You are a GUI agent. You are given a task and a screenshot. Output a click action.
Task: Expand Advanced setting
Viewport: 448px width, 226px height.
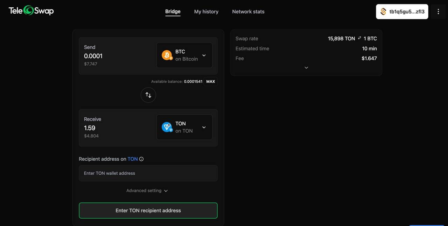pyautogui.click(x=147, y=191)
